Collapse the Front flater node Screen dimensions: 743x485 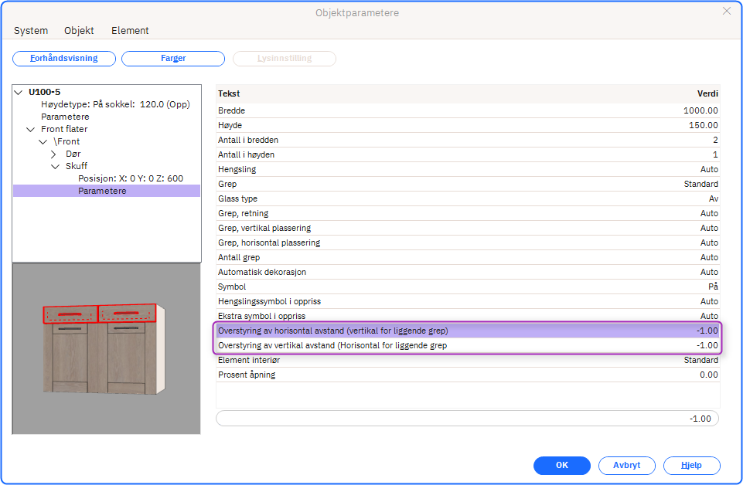pyautogui.click(x=31, y=129)
